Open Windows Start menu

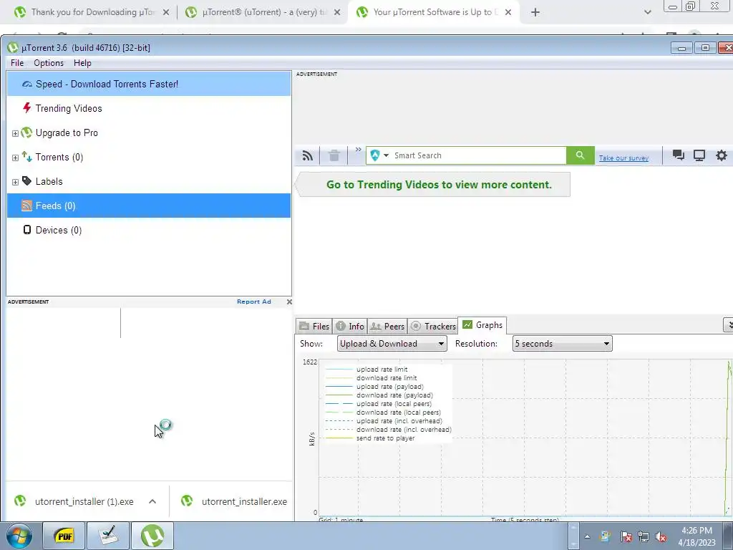[x=19, y=536]
